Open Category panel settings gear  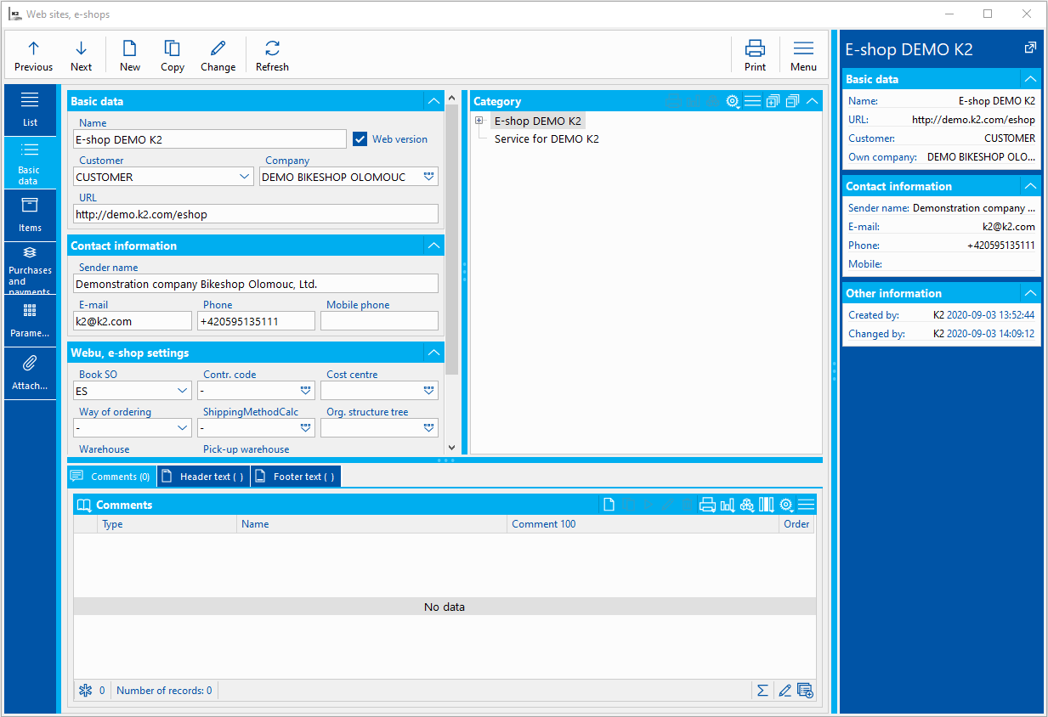click(733, 101)
